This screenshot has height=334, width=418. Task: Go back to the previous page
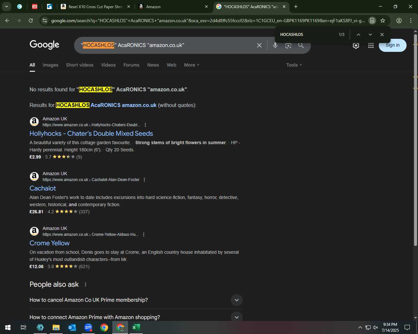pyautogui.click(x=7, y=21)
